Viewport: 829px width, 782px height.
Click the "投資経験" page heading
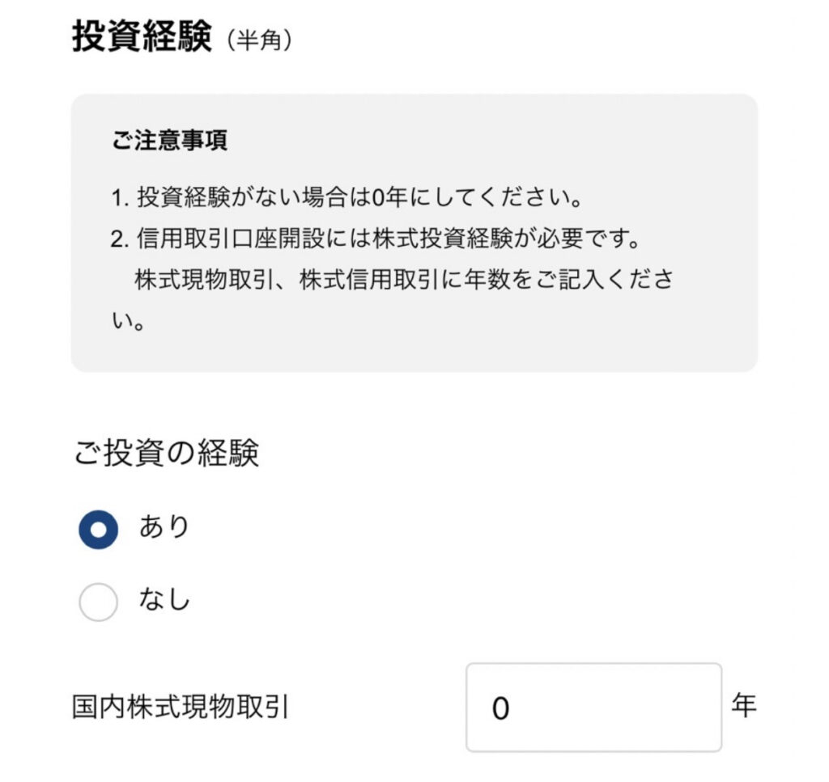142,38
